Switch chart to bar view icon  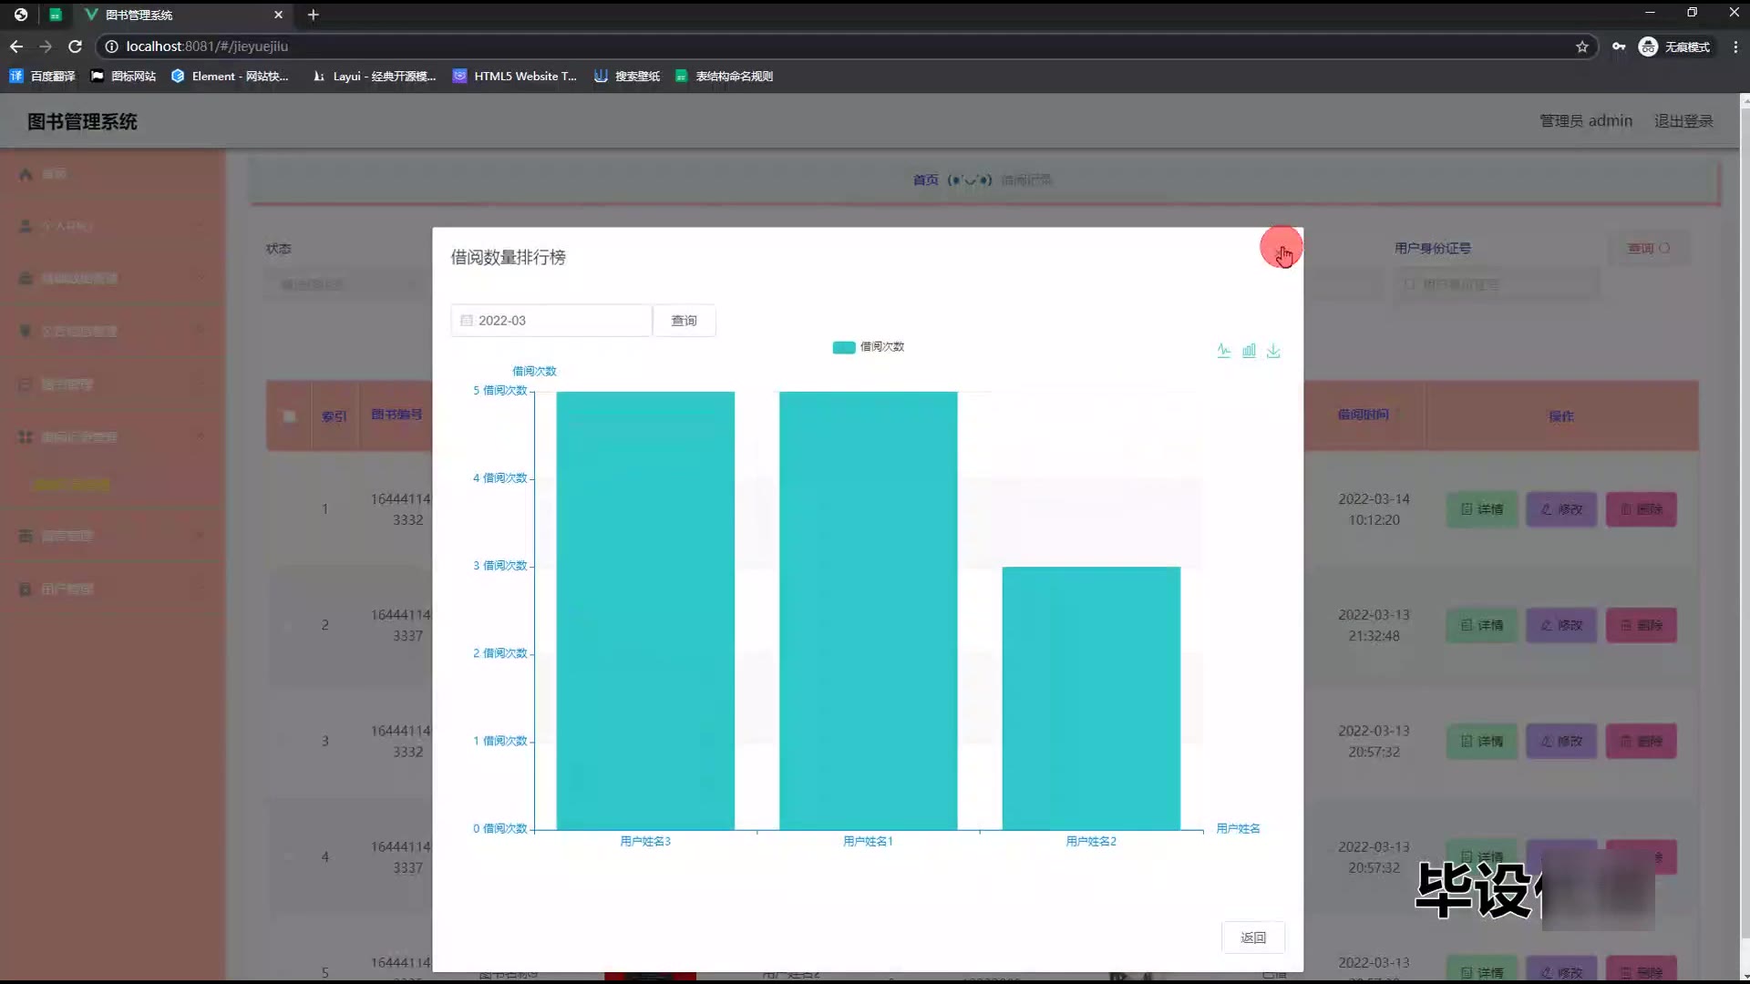1249,351
